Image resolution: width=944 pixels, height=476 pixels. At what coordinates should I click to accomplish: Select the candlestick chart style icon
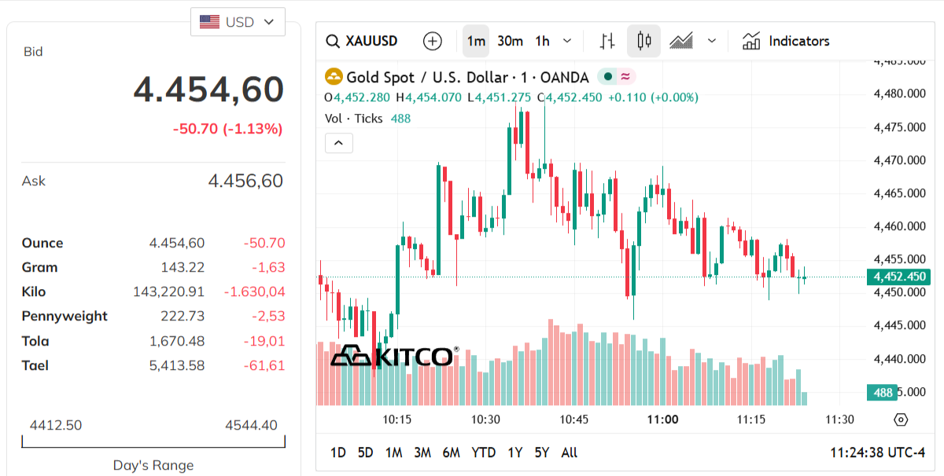tap(643, 40)
